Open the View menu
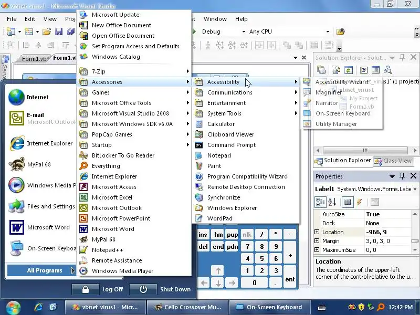 pyautogui.click(x=50, y=19)
